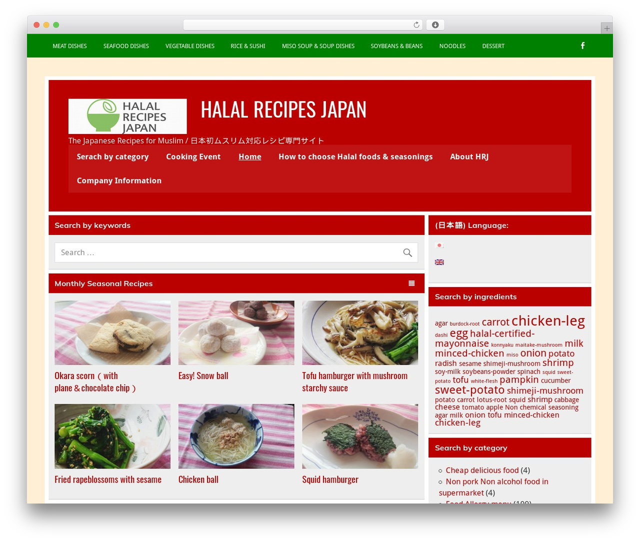This screenshot has width=640, height=542.
Task: Open the About HRJ page
Action: click(469, 156)
